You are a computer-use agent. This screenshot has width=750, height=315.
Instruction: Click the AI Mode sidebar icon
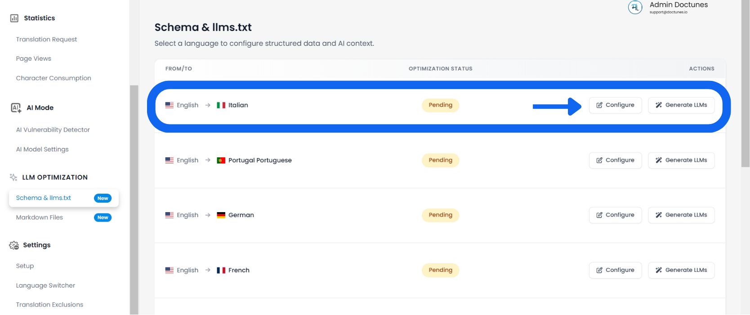point(16,108)
